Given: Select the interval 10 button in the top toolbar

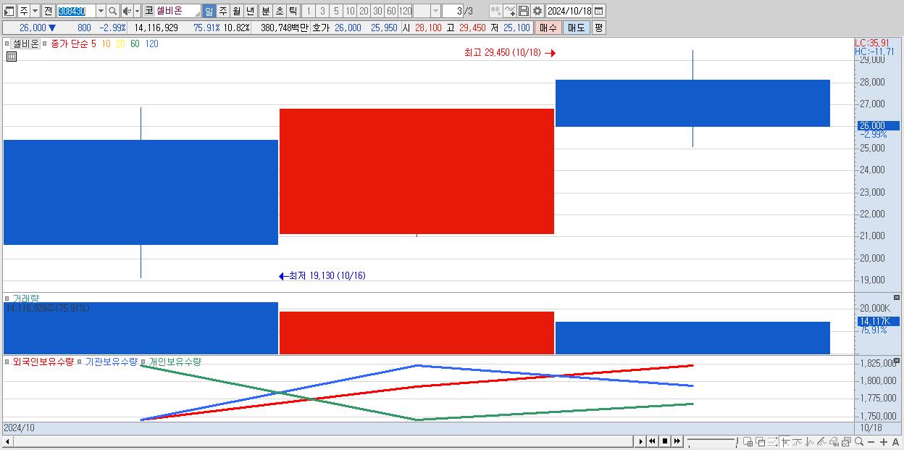Looking at the screenshot, I should (x=350, y=11).
